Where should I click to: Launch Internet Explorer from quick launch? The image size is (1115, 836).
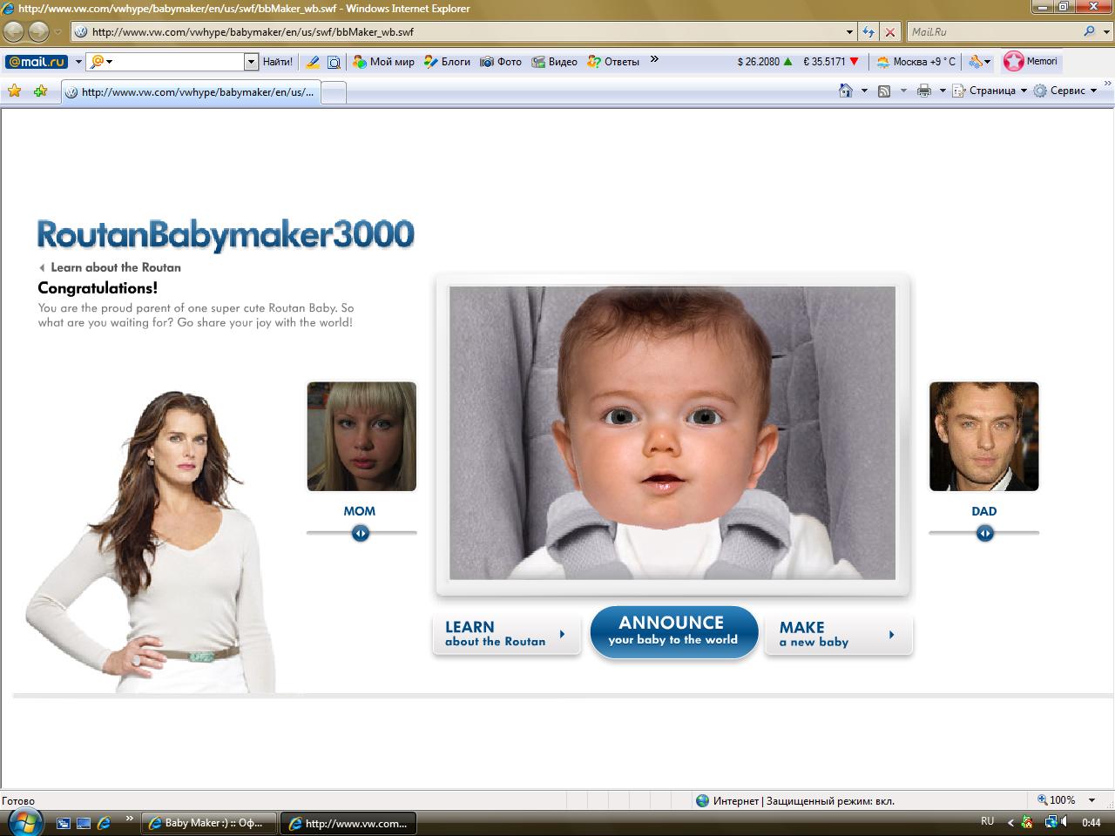tap(104, 822)
